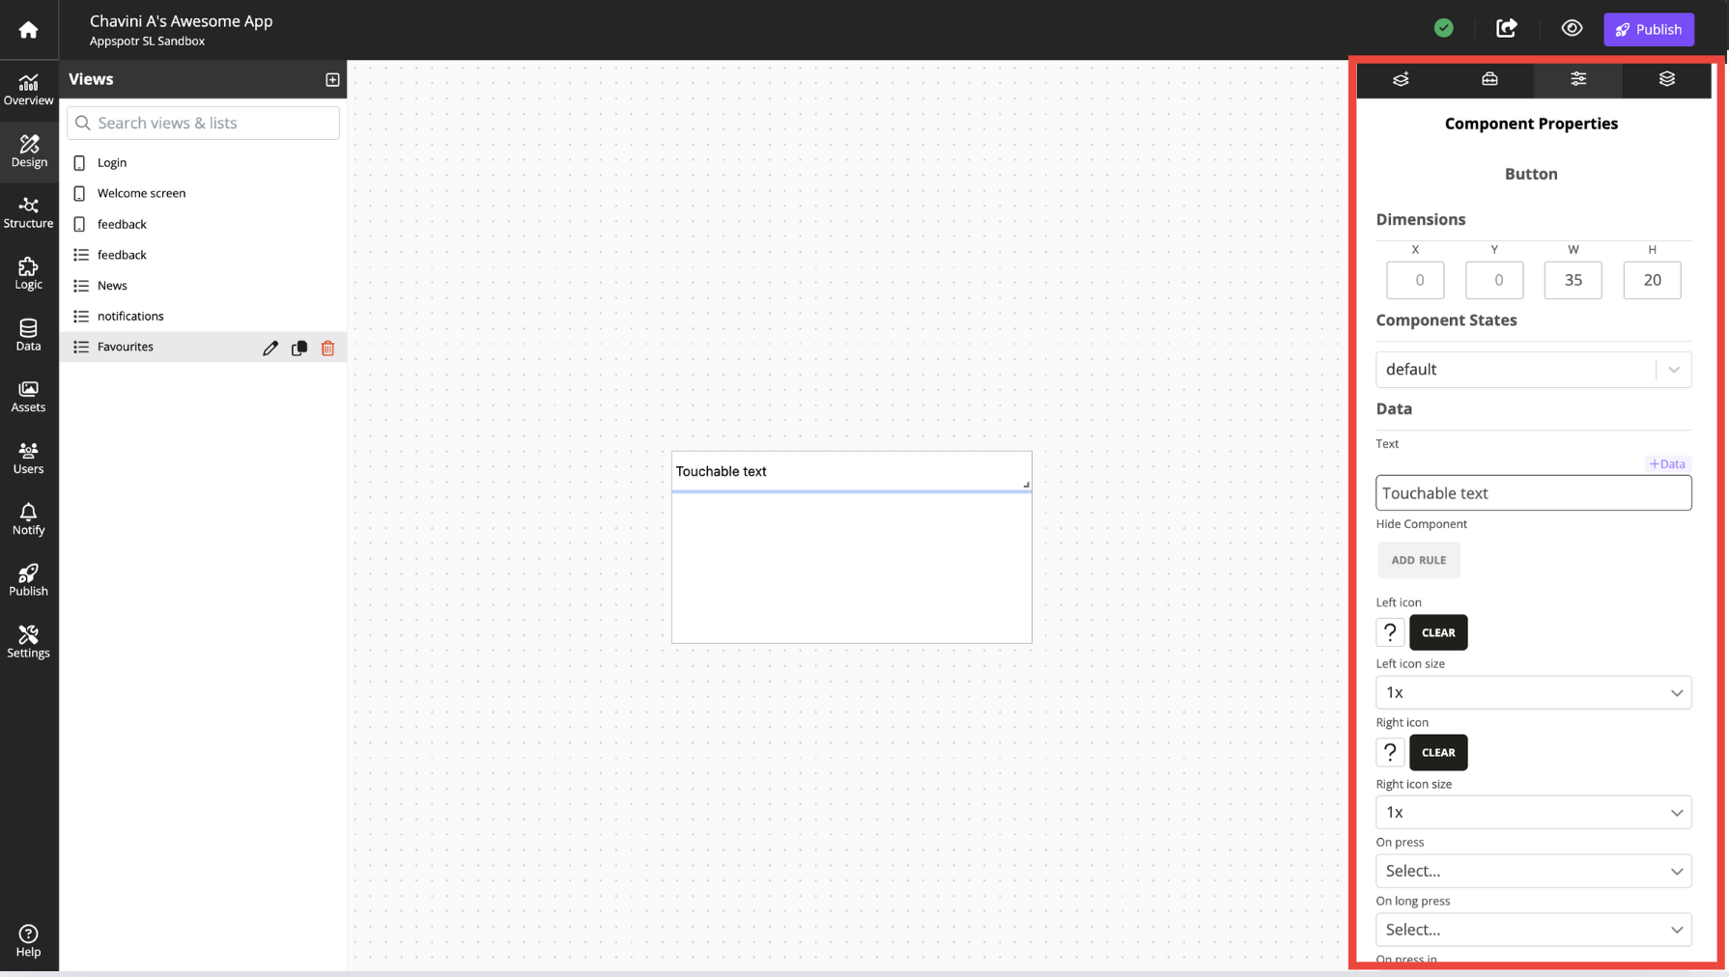Duplicate the Favourites view
The height and width of the screenshot is (977, 1729).
click(x=299, y=348)
